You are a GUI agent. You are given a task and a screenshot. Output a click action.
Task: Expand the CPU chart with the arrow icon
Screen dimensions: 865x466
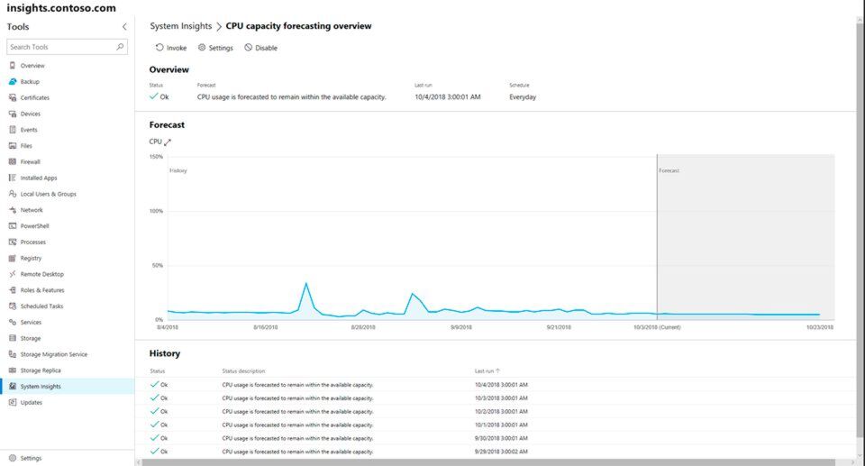click(168, 142)
